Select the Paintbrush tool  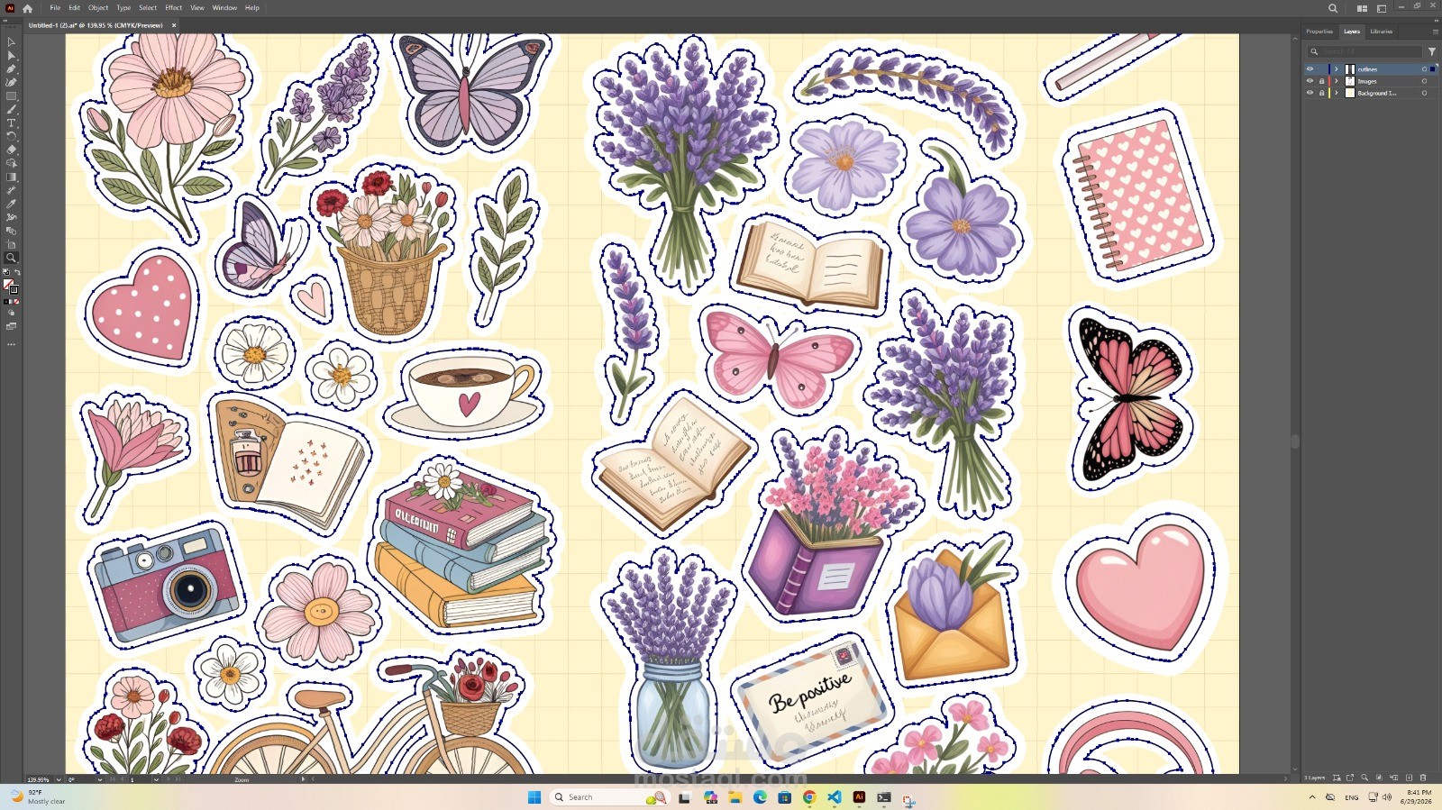pyautogui.click(x=11, y=109)
